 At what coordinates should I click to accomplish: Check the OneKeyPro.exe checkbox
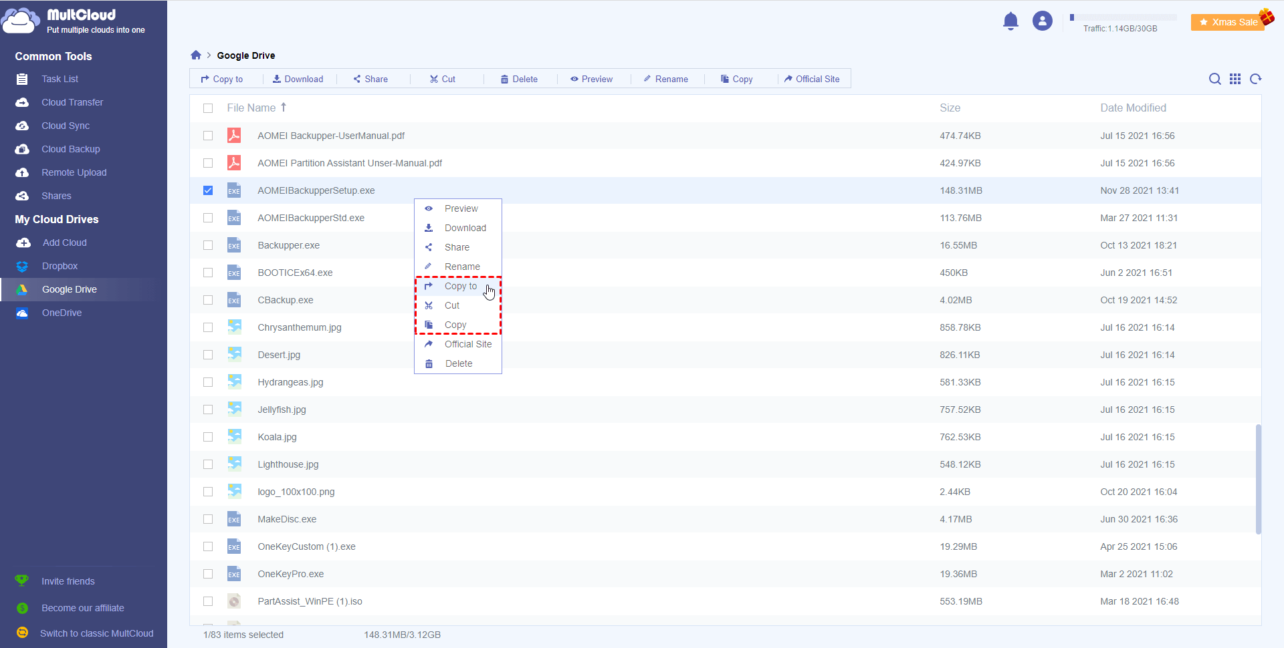click(208, 574)
